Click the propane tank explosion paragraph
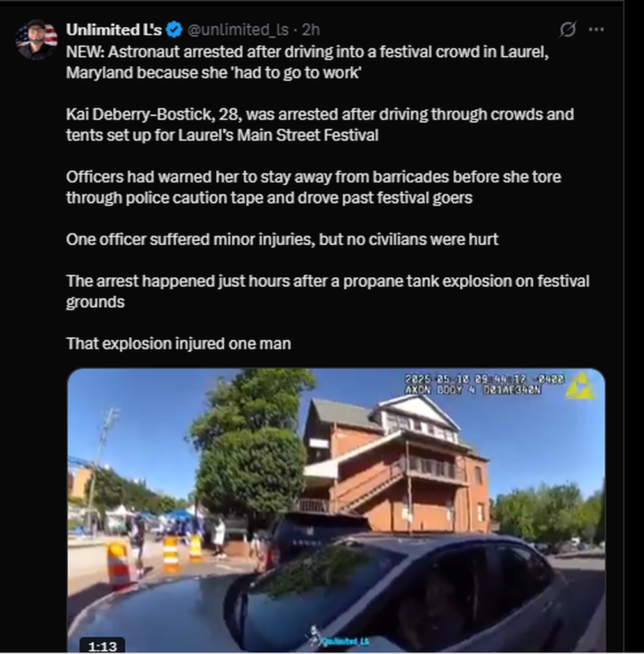 328,291
